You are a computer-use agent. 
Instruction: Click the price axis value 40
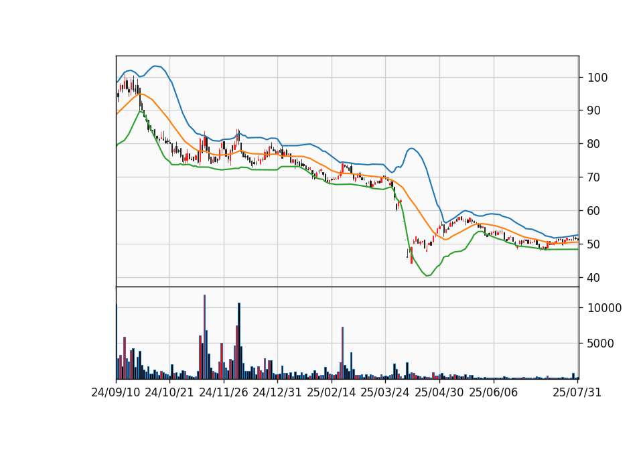[594, 278]
